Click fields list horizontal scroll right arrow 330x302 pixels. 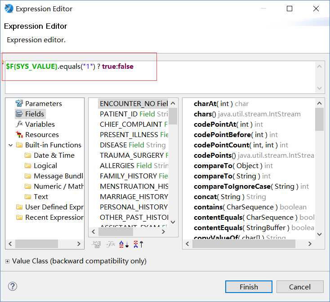click(163, 231)
